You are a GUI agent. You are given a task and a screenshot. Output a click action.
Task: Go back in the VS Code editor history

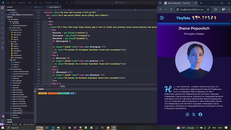click(x=68, y=3)
